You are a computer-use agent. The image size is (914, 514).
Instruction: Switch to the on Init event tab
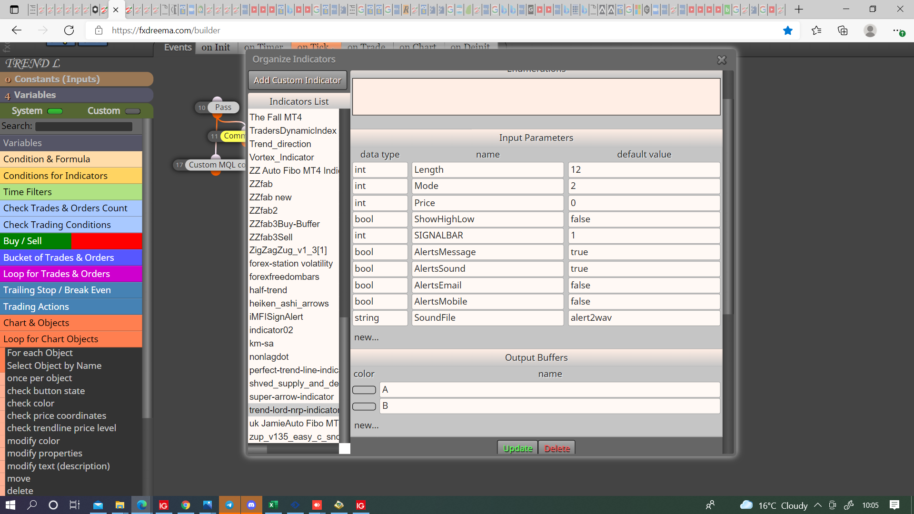[x=216, y=47]
